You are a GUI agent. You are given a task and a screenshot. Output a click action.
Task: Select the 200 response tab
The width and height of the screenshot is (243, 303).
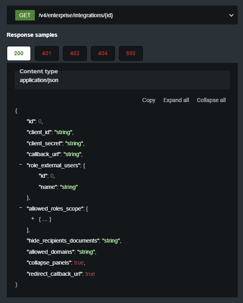coord(19,53)
